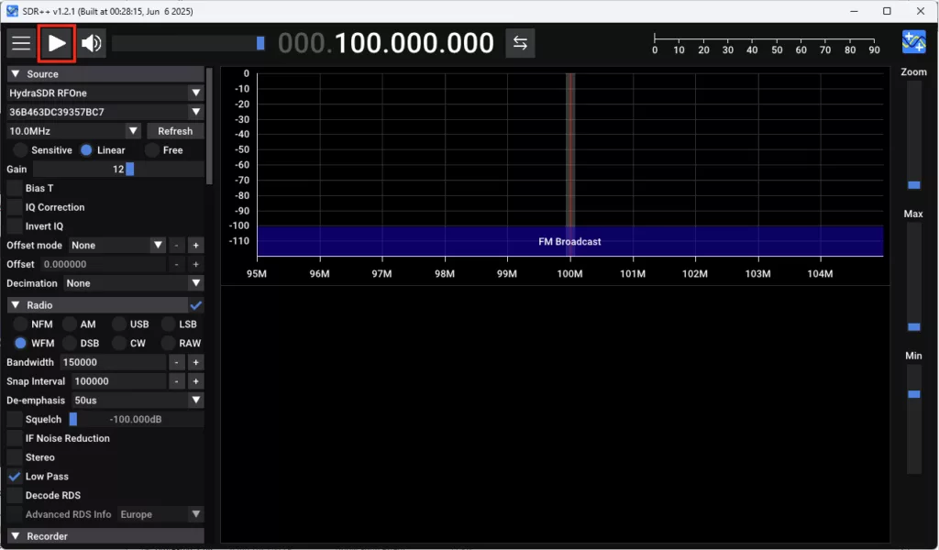Viewport: 939px width, 550px height.
Task: Toggle the menu with the hamburger icon
Action: (22, 42)
